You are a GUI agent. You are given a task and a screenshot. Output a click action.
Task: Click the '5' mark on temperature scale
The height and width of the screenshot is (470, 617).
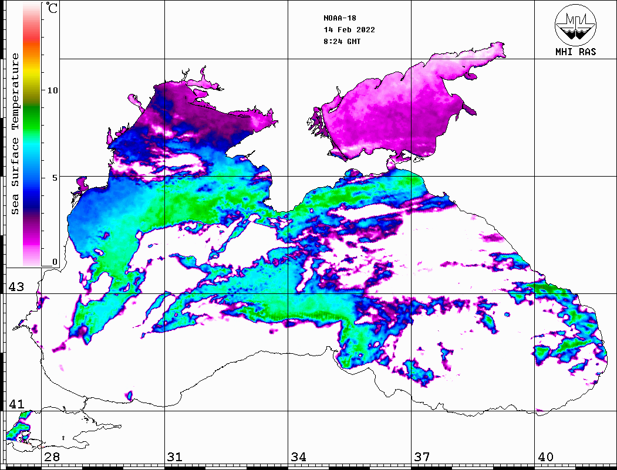[x=55, y=178]
